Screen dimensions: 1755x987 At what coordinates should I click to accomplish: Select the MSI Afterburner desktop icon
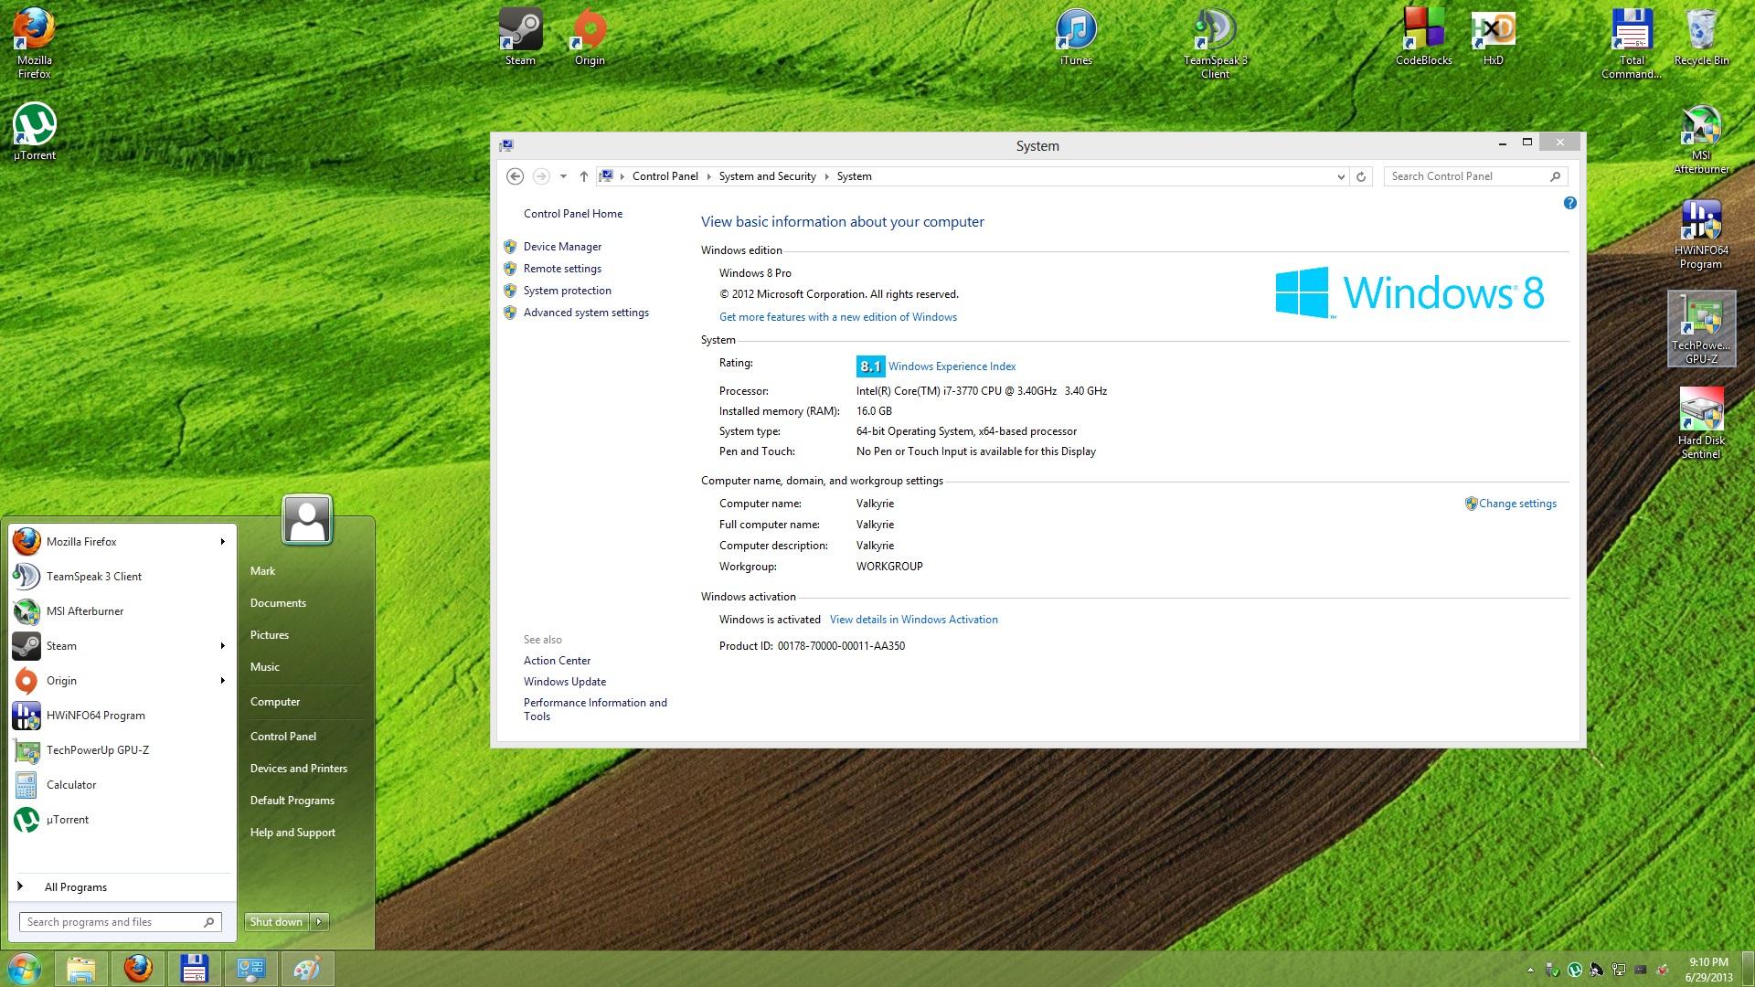pyautogui.click(x=1701, y=139)
